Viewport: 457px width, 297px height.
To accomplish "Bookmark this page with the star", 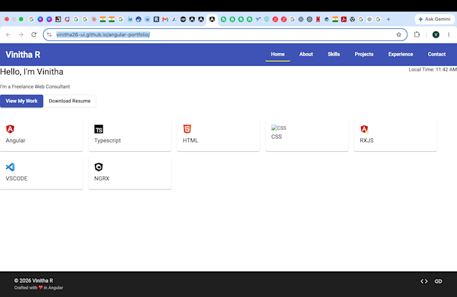I will [399, 35].
